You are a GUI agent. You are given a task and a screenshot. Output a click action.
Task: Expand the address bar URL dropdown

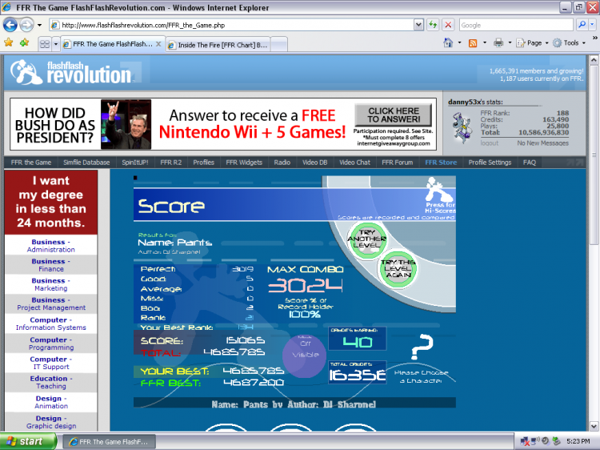418,25
